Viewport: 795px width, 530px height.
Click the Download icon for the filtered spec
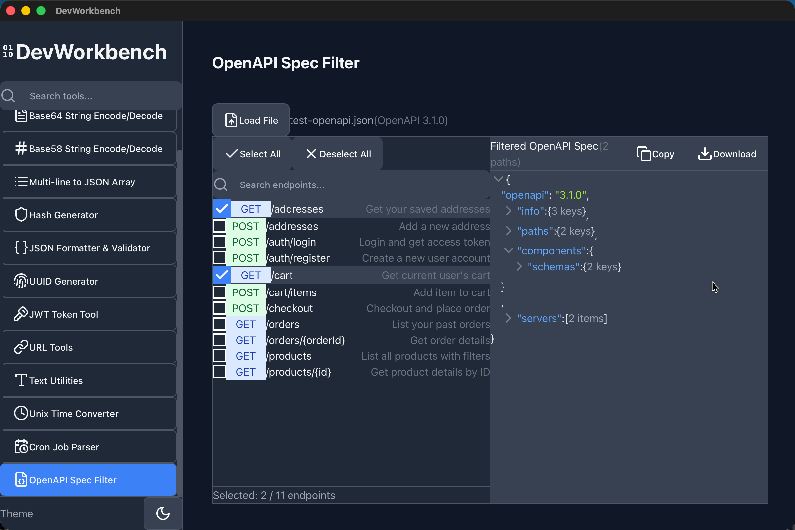pyautogui.click(x=705, y=154)
